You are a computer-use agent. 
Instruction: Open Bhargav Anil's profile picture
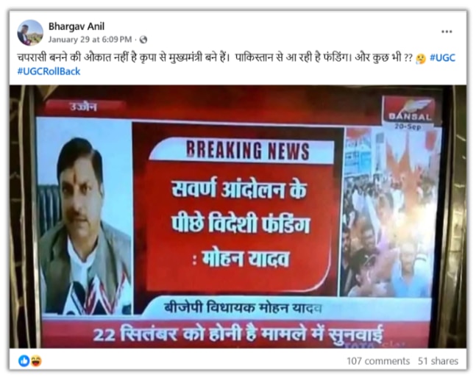click(30, 33)
